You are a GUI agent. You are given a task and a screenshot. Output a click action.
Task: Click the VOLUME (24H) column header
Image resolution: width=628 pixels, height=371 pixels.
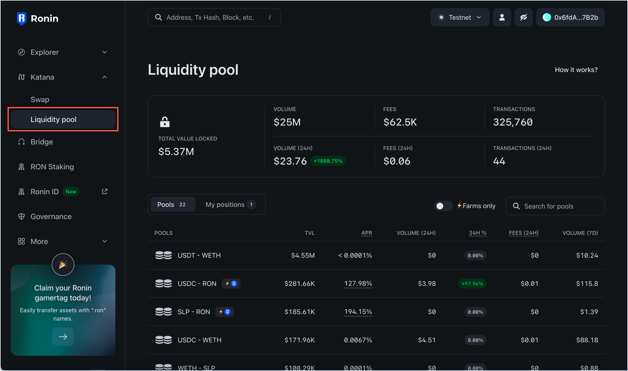click(416, 233)
